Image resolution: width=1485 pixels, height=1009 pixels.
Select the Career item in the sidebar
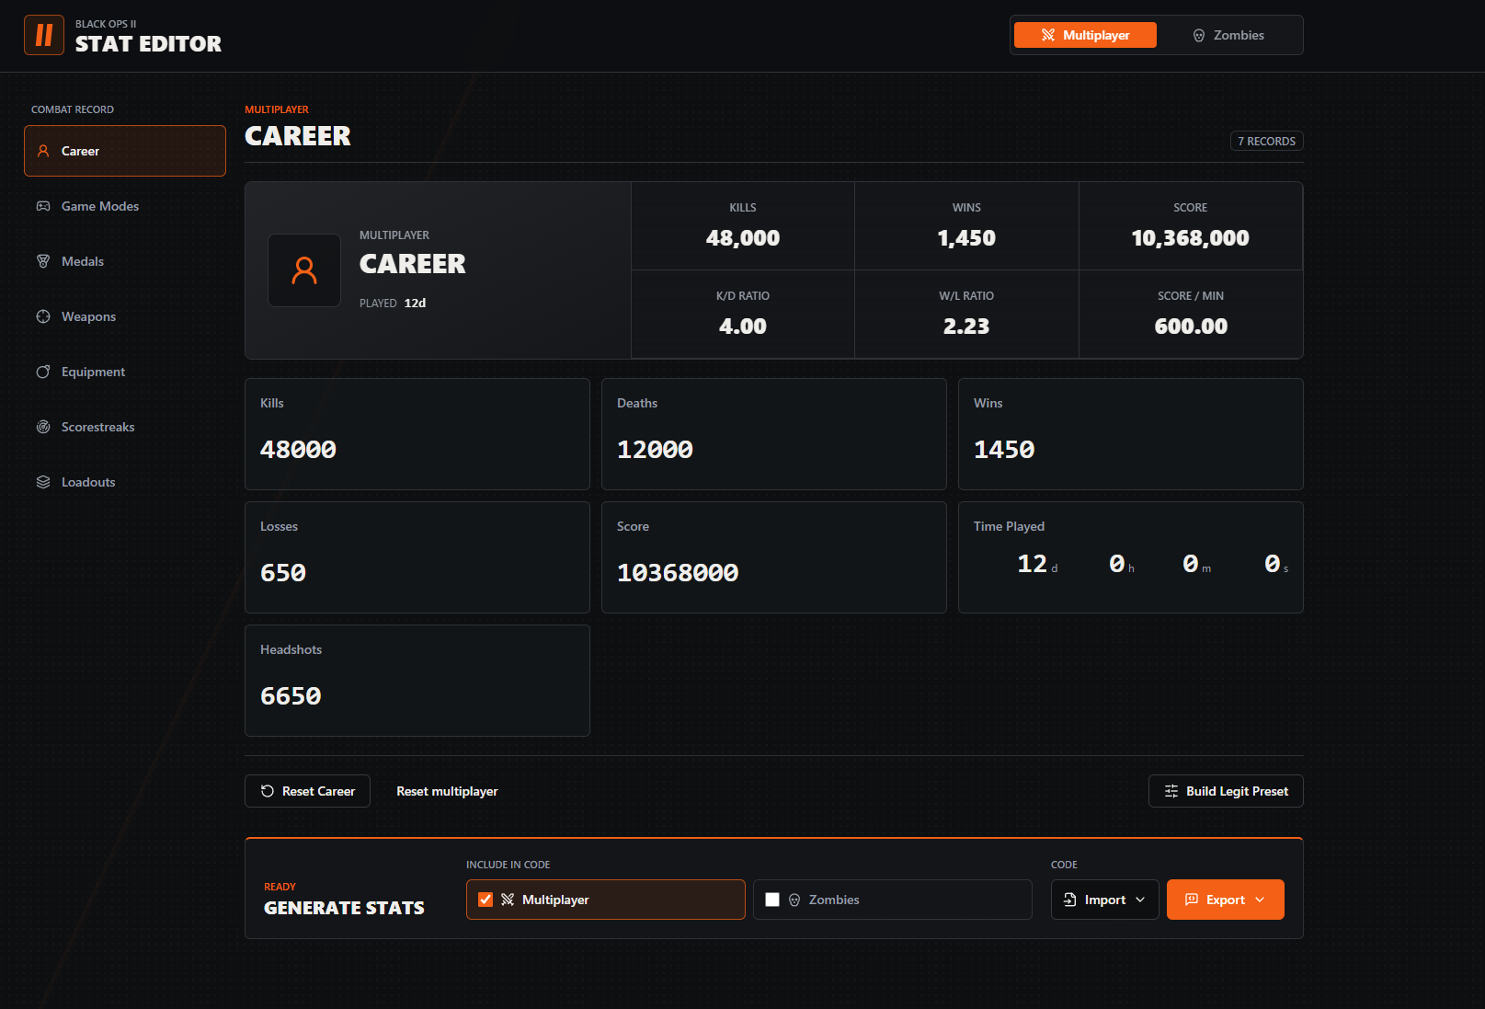click(x=125, y=151)
